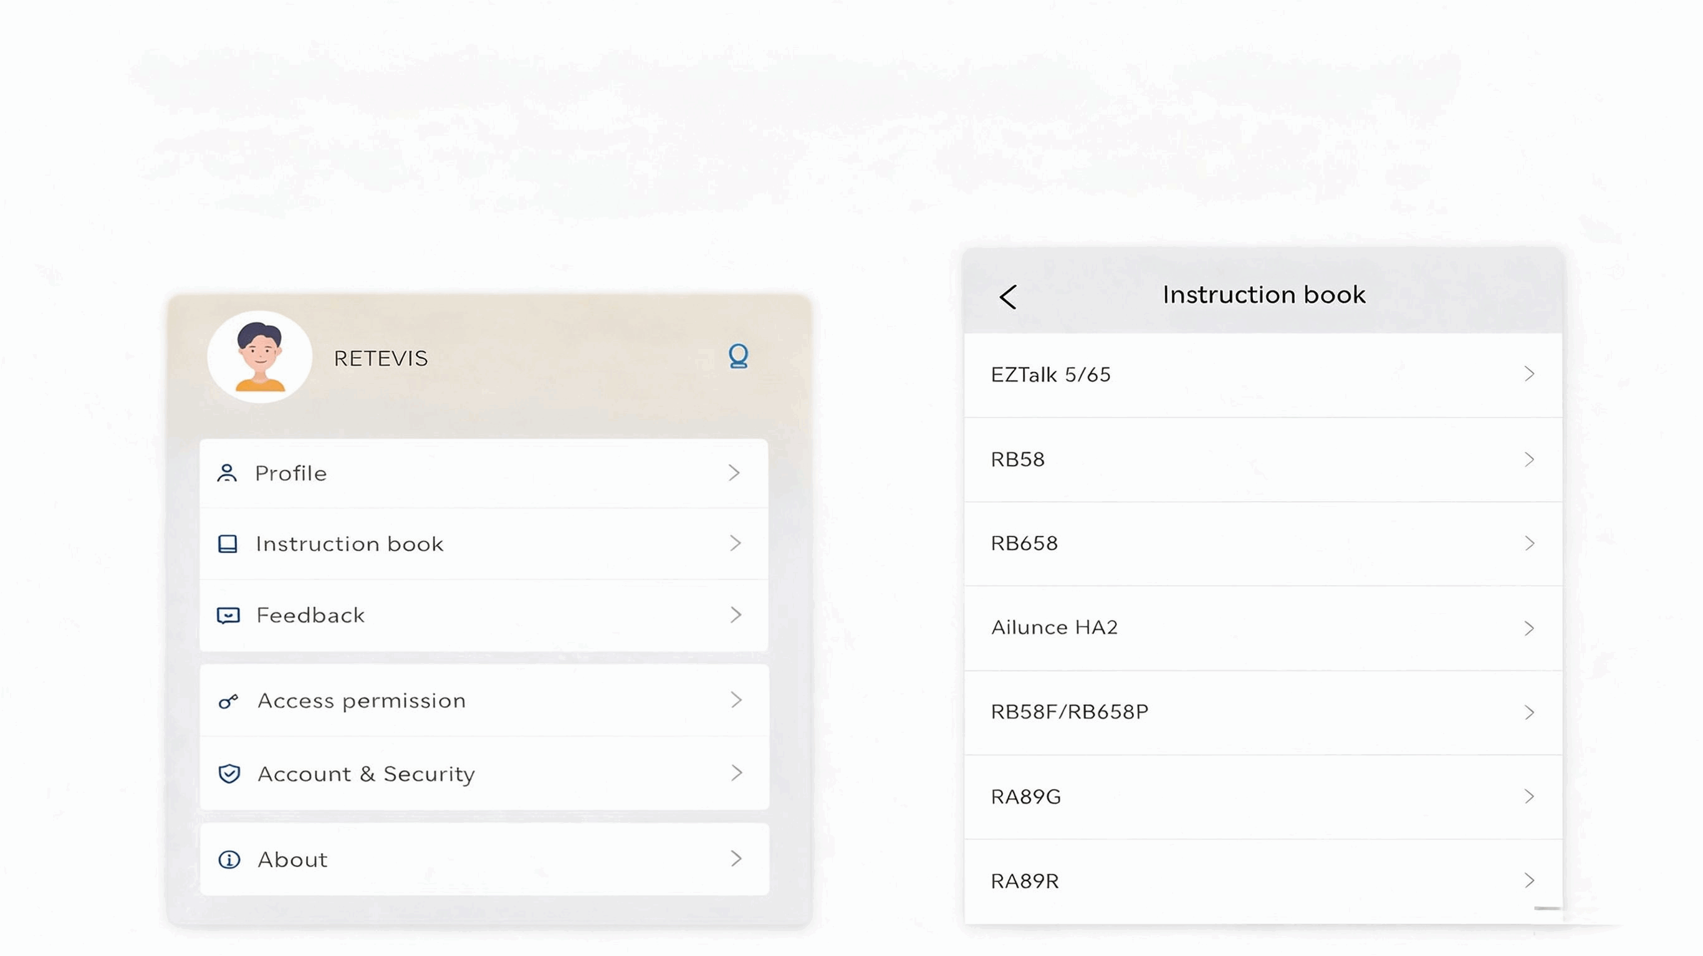Viewport: 1703px width, 956px height.
Task: Click the Instruction book page title
Action: (1264, 295)
